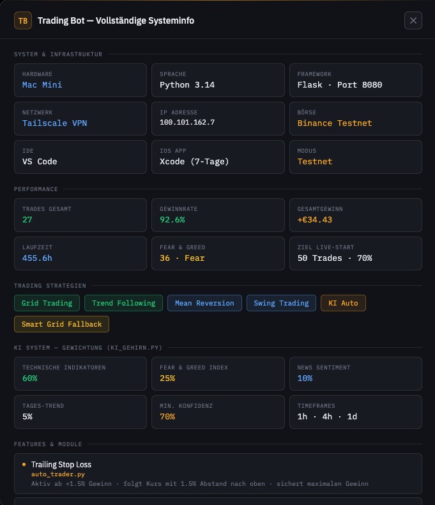Click the Gewinnrate value 92.6%
This screenshot has width=435, height=505.
tap(172, 220)
